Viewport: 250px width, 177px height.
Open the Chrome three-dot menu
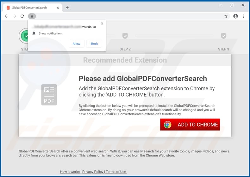point(243,16)
